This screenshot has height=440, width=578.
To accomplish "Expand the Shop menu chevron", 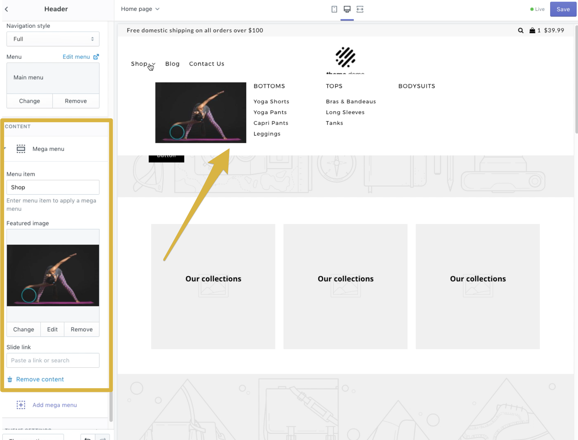I will [x=154, y=64].
